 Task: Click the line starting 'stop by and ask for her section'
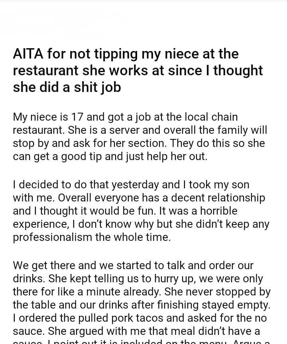click(x=139, y=143)
